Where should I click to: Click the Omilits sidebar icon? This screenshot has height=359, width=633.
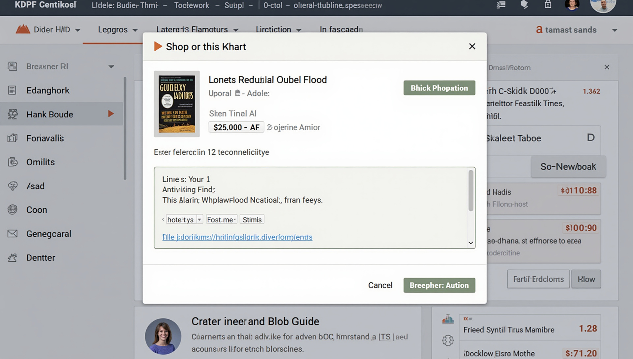tap(12, 162)
